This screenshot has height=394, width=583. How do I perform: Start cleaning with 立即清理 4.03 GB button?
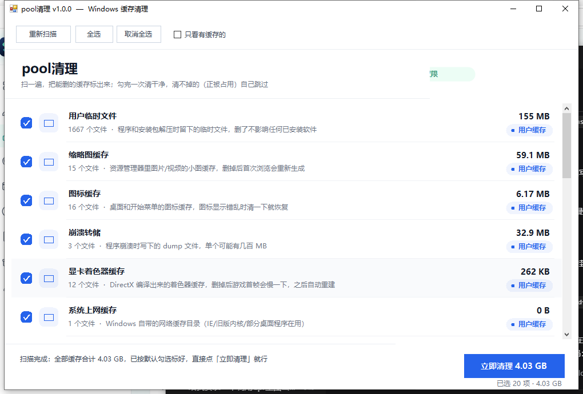coord(514,366)
